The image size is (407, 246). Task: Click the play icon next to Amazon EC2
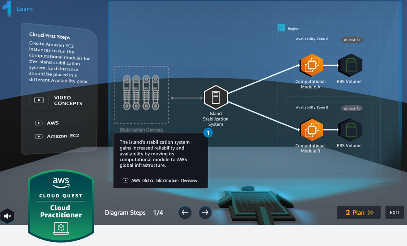(39, 136)
